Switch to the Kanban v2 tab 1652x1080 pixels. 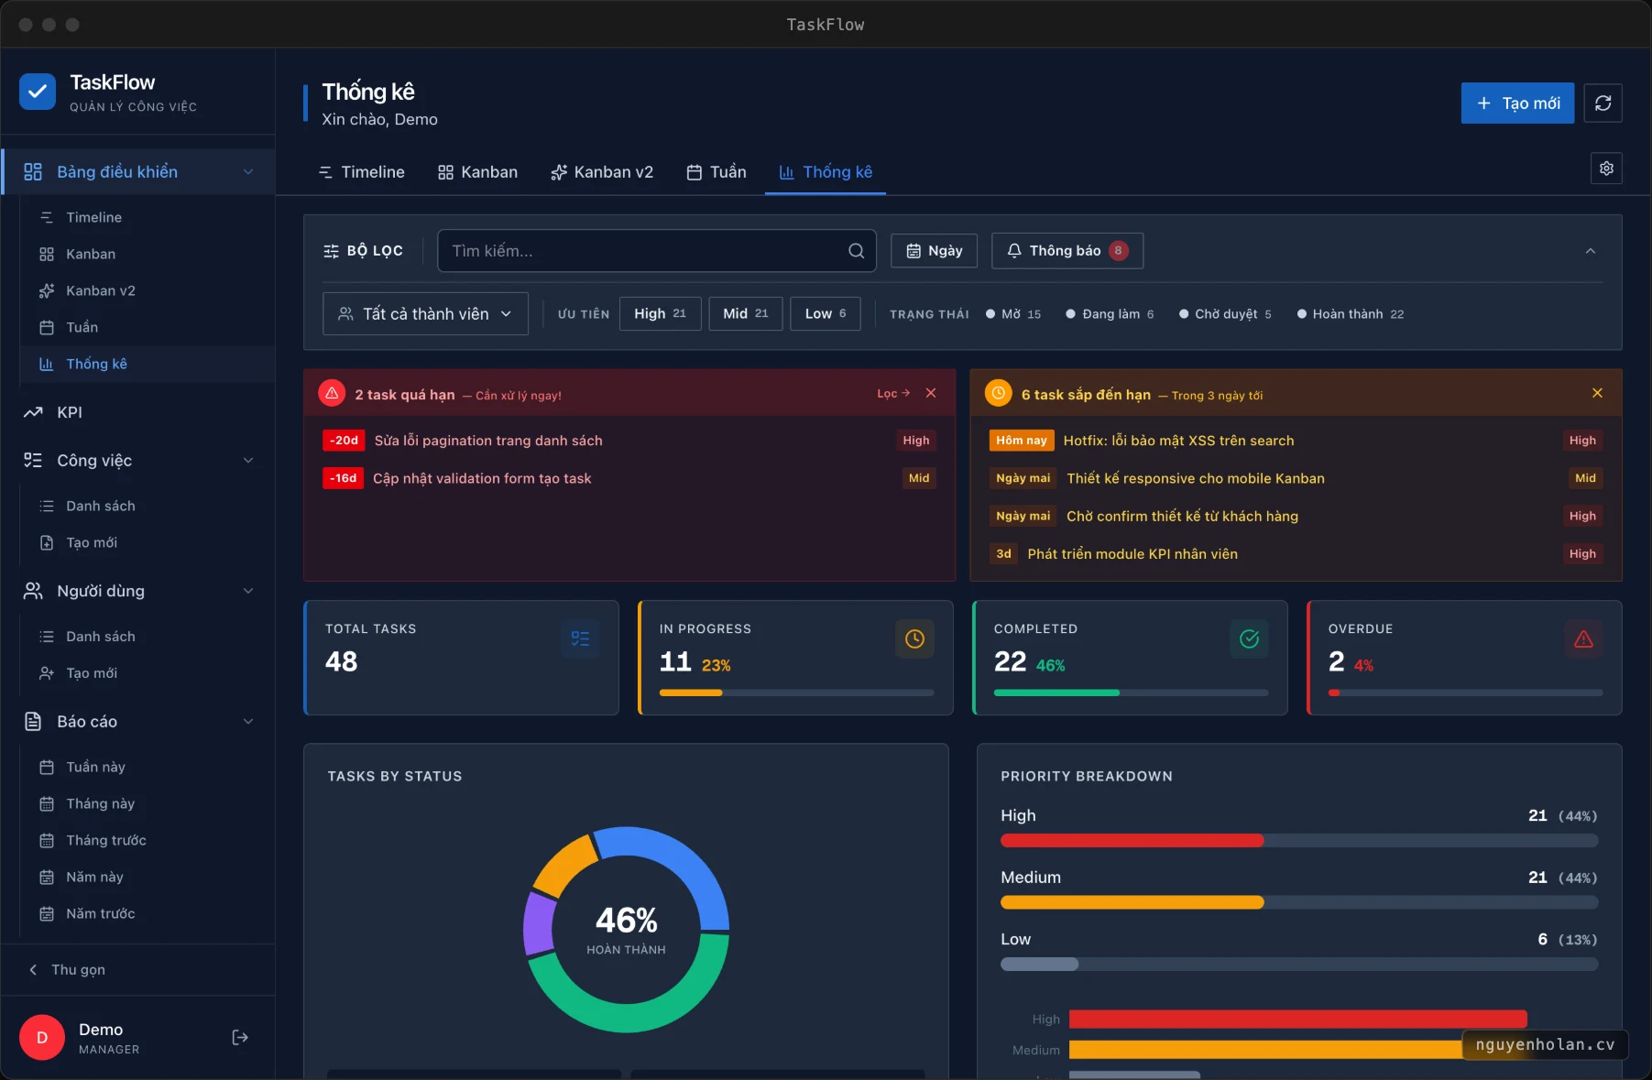click(x=602, y=172)
